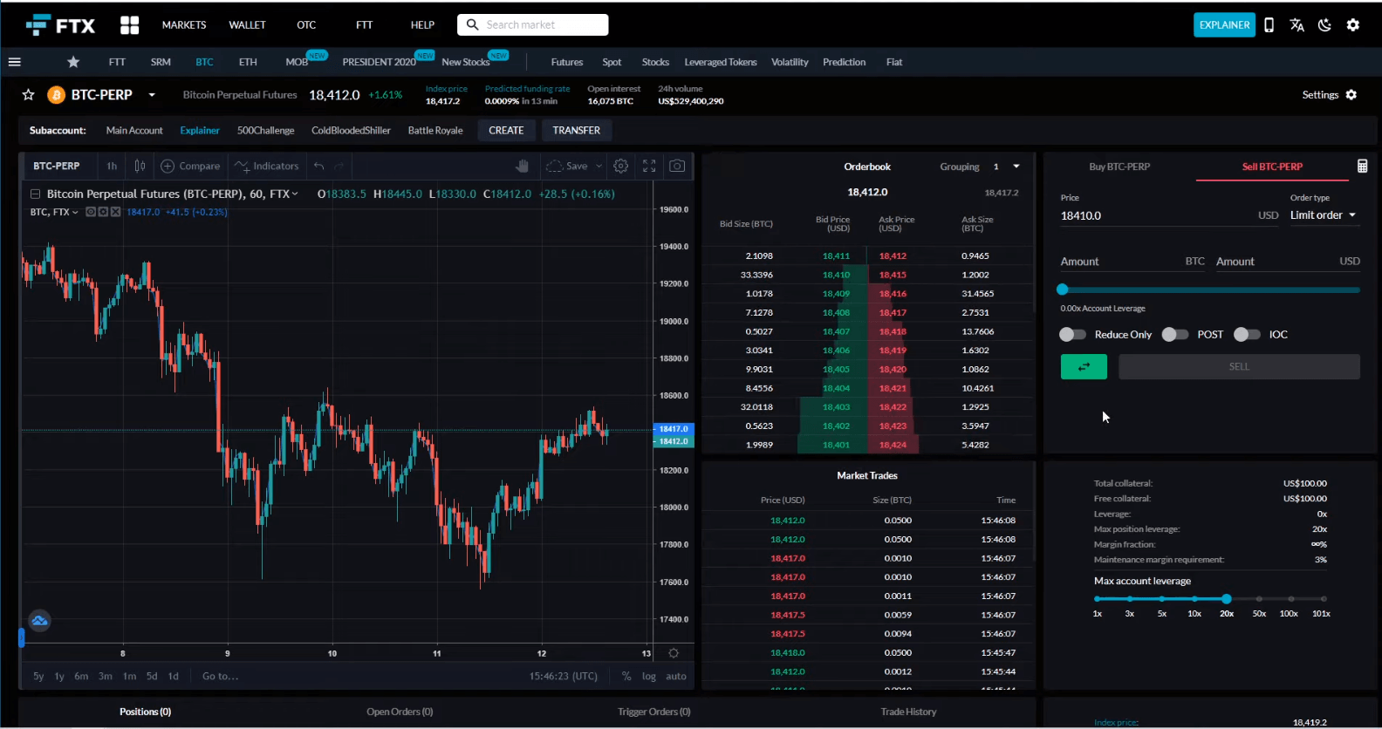This screenshot has width=1382, height=729.
Task: Enable the POST switch
Action: [x=1175, y=335]
